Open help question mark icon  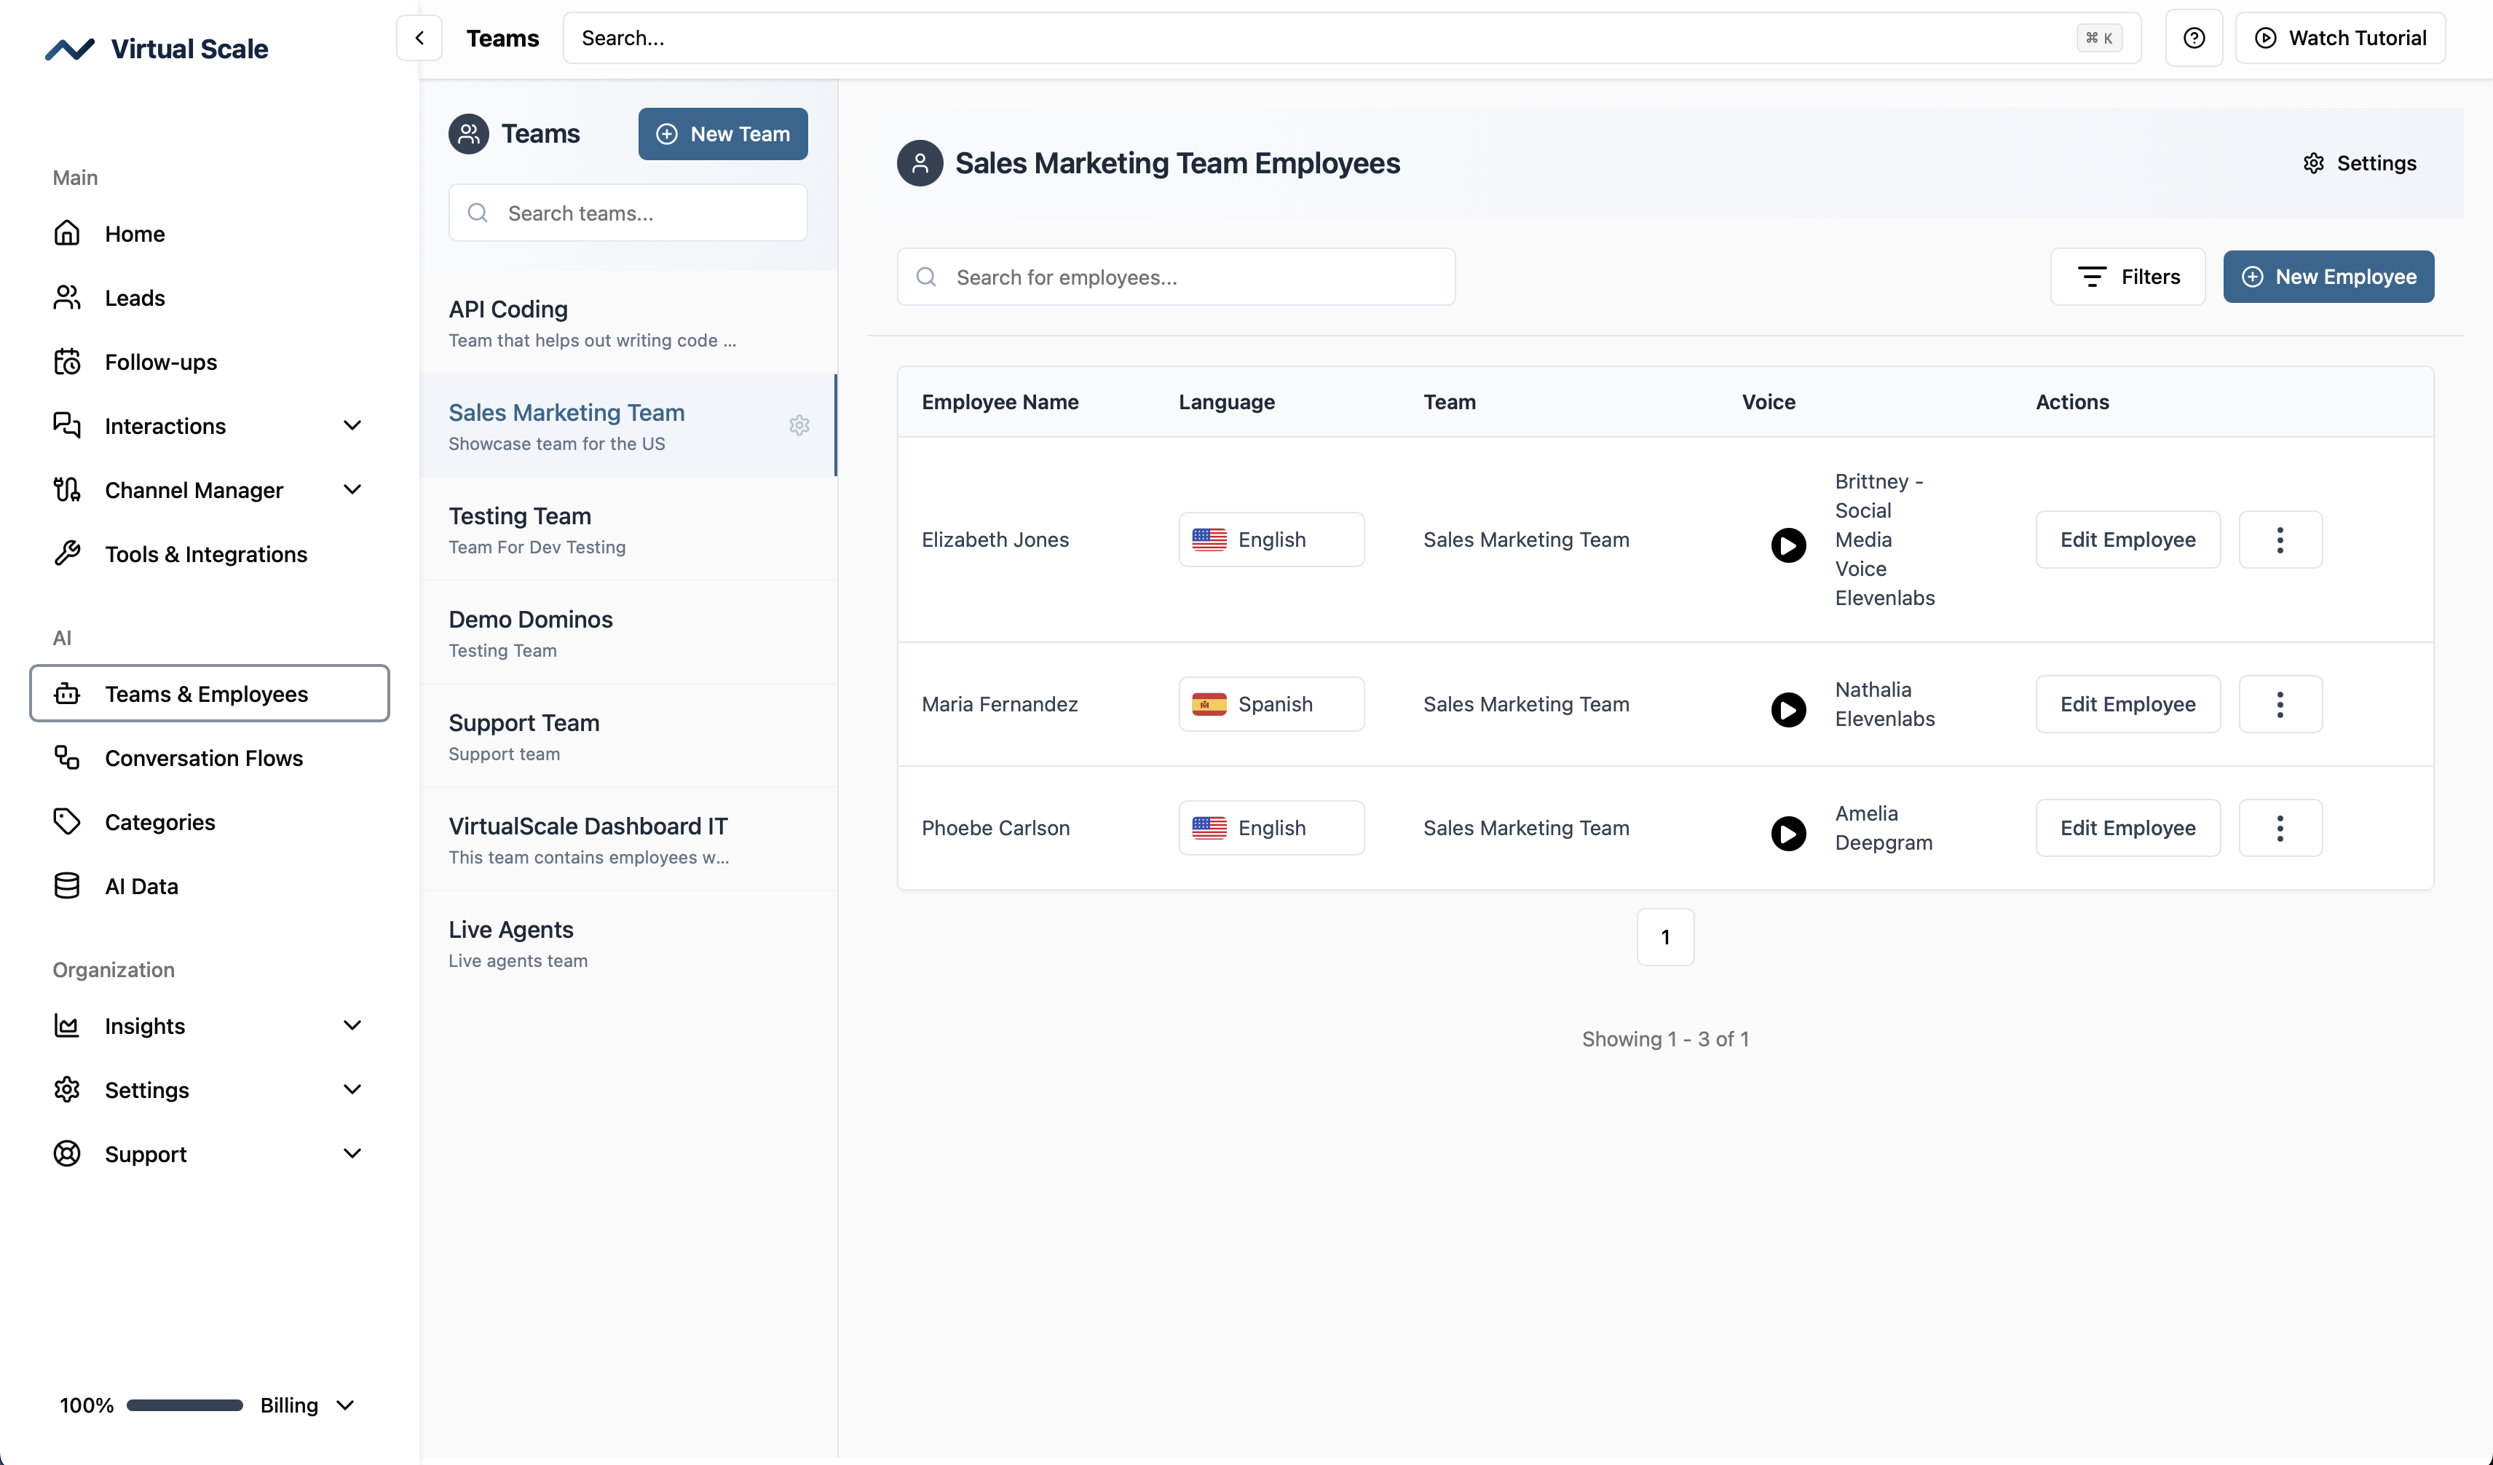2193,39
